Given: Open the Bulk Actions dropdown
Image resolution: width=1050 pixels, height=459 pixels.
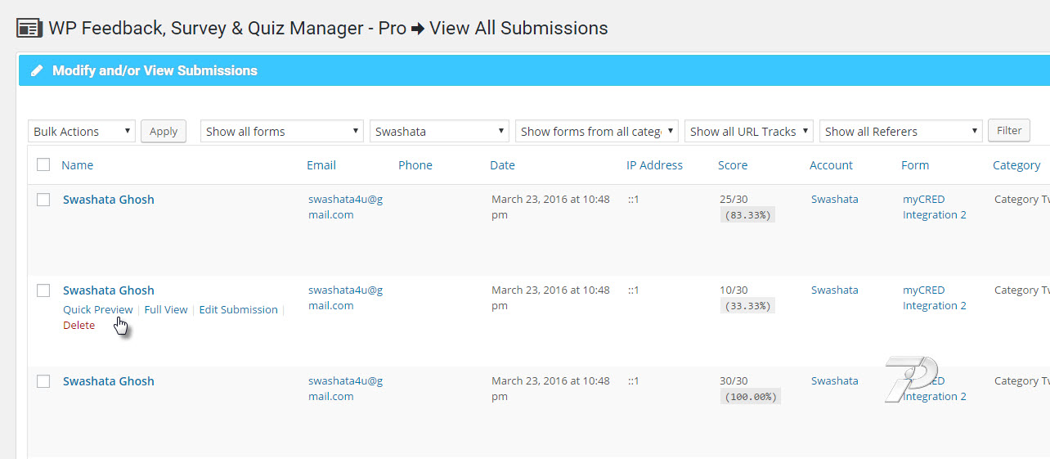Looking at the screenshot, I should click(x=82, y=131).
